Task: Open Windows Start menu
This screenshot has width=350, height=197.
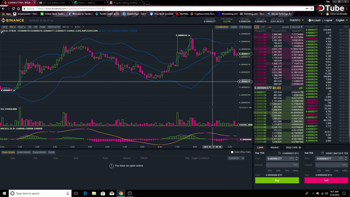Action: [x=4, y=193]
